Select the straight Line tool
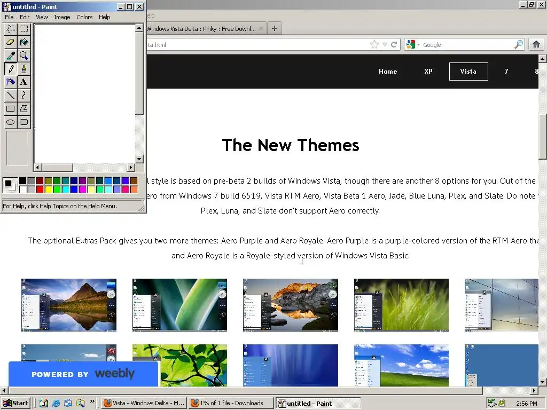The height and width of the screenshot is (410, 547). (x=11, y=95)
